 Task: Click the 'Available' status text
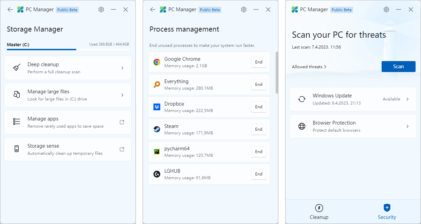(391, 99)
